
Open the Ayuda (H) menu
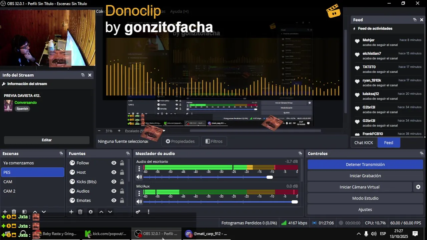tap(179, 11)
